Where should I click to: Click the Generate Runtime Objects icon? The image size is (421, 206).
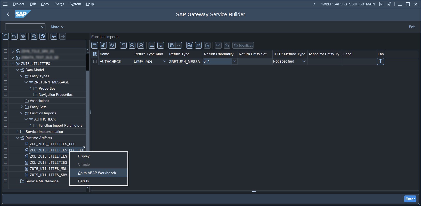[x=43, y=36]
